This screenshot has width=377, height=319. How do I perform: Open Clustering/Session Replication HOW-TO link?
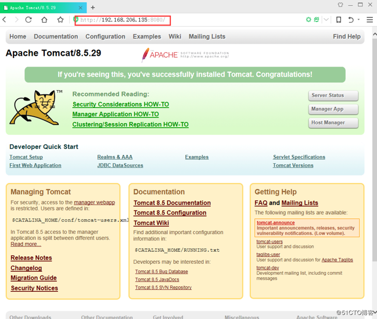pyautogui.click(x=131, y=124)
